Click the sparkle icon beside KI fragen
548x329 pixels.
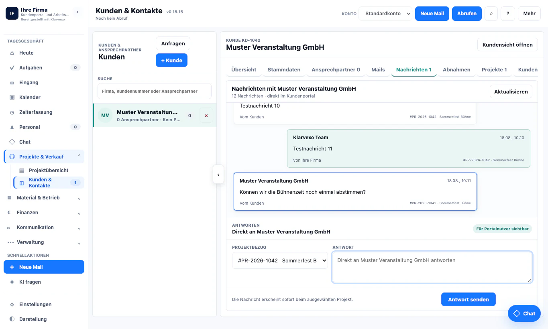[x=12, y=282]
